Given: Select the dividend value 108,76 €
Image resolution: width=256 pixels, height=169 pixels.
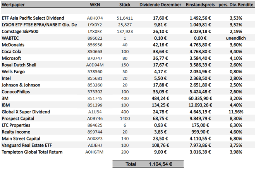Looking at the screenshot, I should coord(160,145).
